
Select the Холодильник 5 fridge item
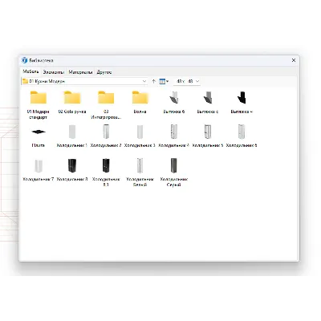pos(208,136)
